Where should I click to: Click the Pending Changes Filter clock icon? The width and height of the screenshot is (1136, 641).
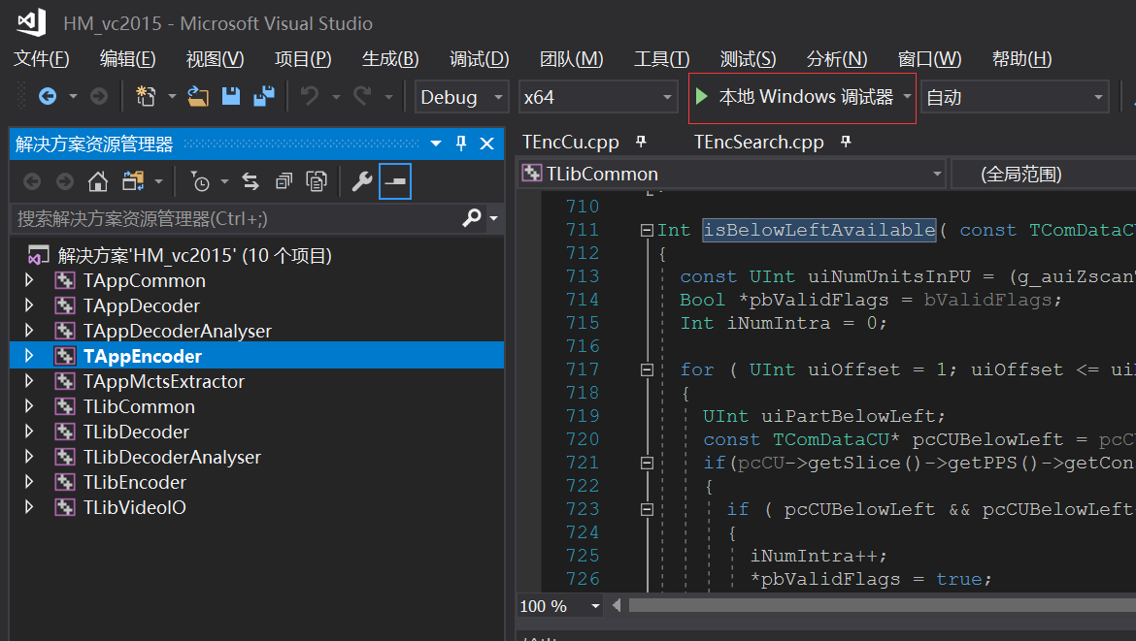coord(200,181)
